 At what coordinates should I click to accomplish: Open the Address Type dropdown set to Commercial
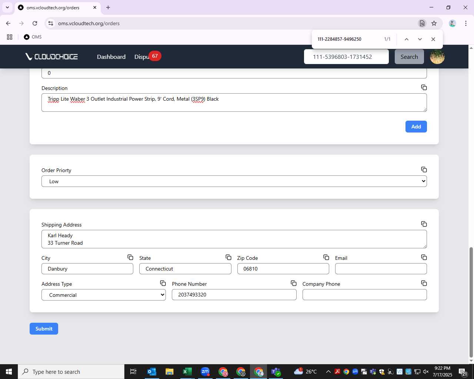[104, 295]
